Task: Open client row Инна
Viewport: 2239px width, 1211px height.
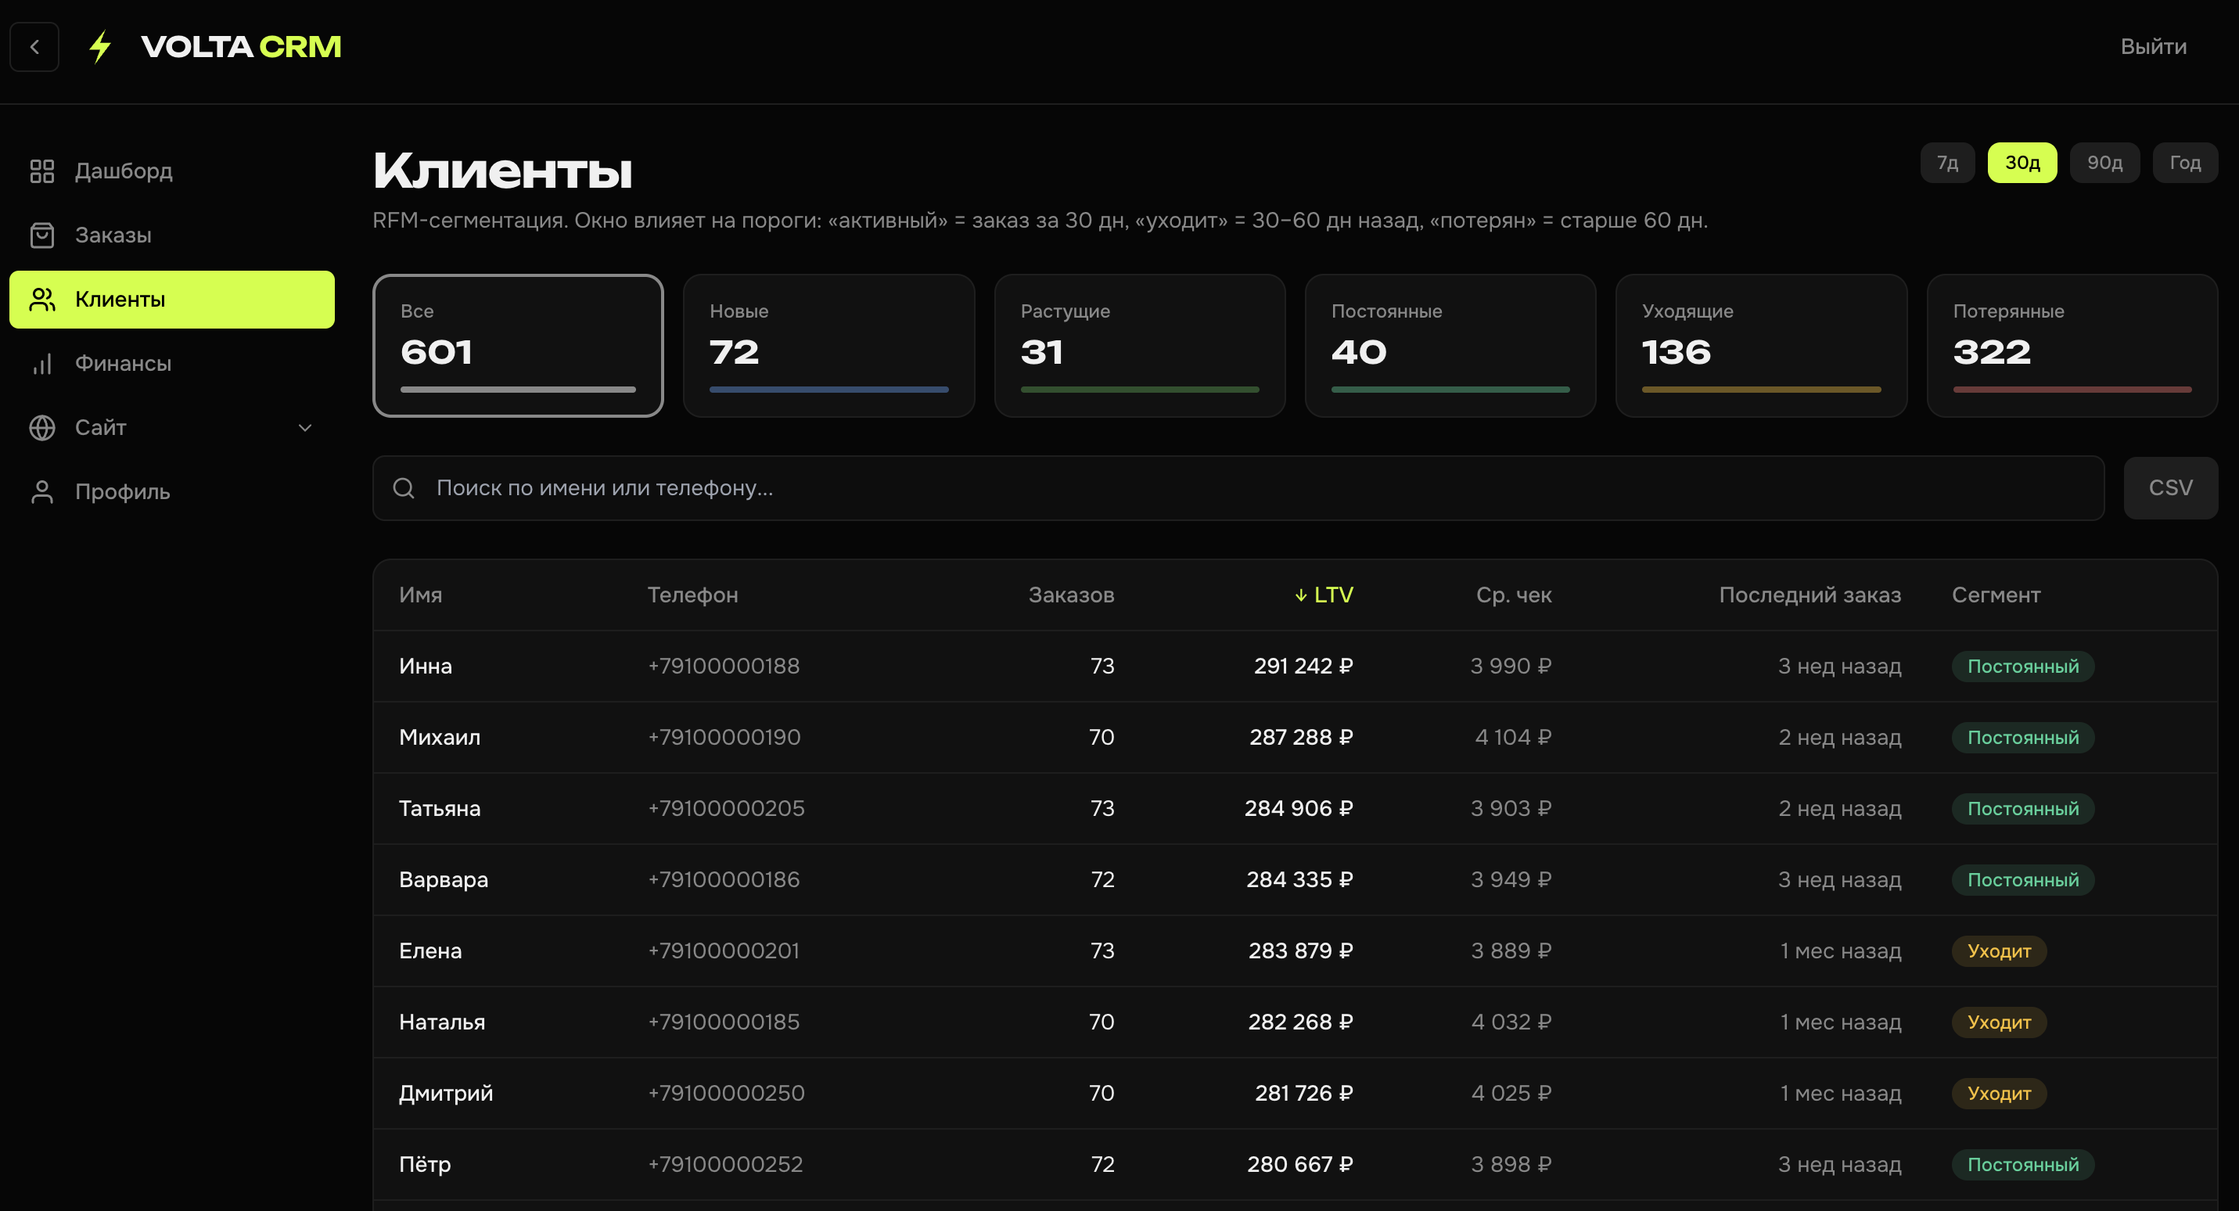Action: (x=1295, y=667)
